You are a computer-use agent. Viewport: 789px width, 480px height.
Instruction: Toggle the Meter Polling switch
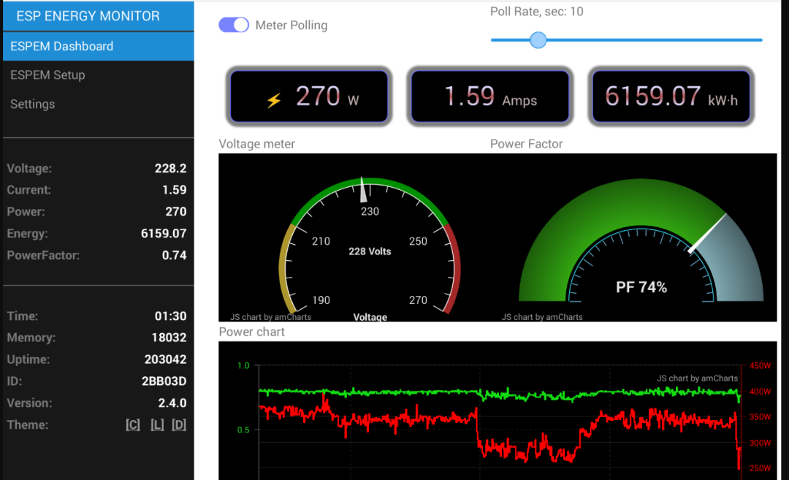(x=234, y=25)
